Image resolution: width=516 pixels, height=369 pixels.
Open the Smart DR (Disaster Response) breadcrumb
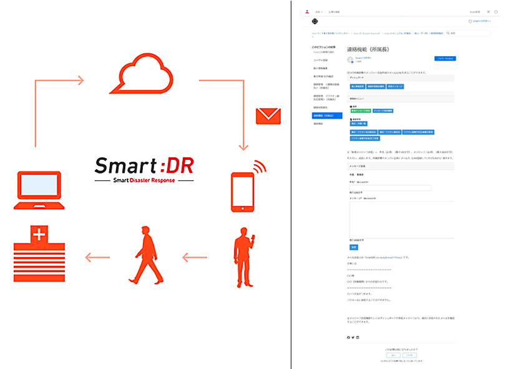click(367, 33)
